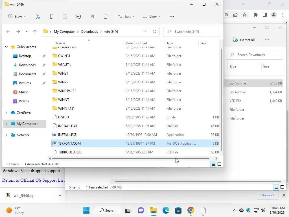Viewport: 289px width, 217px height.
Task: Select TURBODLD.RED file
Action: (135, 152)
